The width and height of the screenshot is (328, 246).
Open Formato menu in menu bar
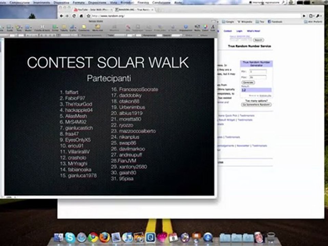click(x=79, y=2)
